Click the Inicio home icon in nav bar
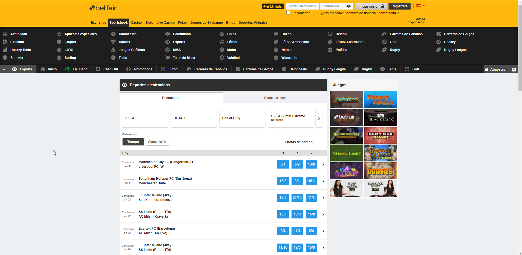 tap(43, 69)
